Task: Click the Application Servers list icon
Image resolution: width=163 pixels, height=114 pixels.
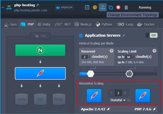Action: (x=81, y=35)
